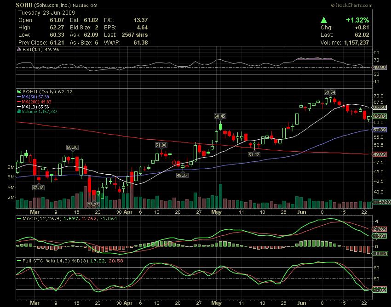Click the VWAP value 61.38
This screenshot has height=307, width=391.
141,43
